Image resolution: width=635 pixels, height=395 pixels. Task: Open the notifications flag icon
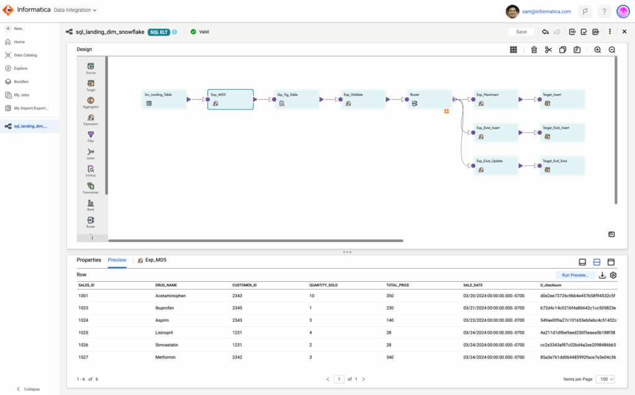[x=585, y=12]
